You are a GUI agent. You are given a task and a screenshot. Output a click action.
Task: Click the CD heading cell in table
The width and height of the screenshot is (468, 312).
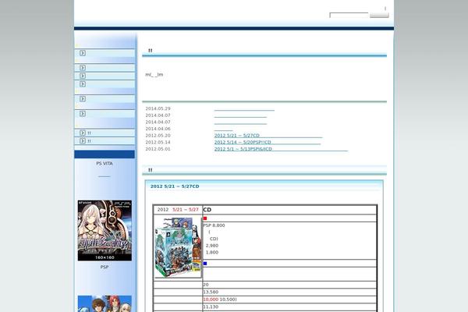(x=289, y=210)
